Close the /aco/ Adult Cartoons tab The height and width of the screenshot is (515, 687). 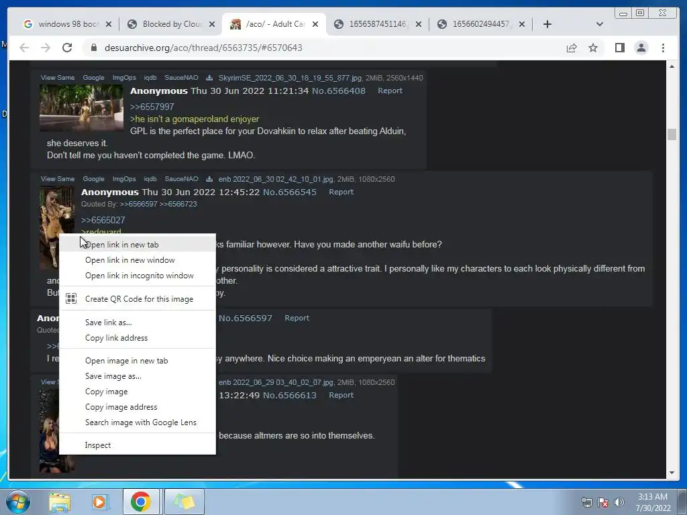pyautogui.click(x=315, y=24)
